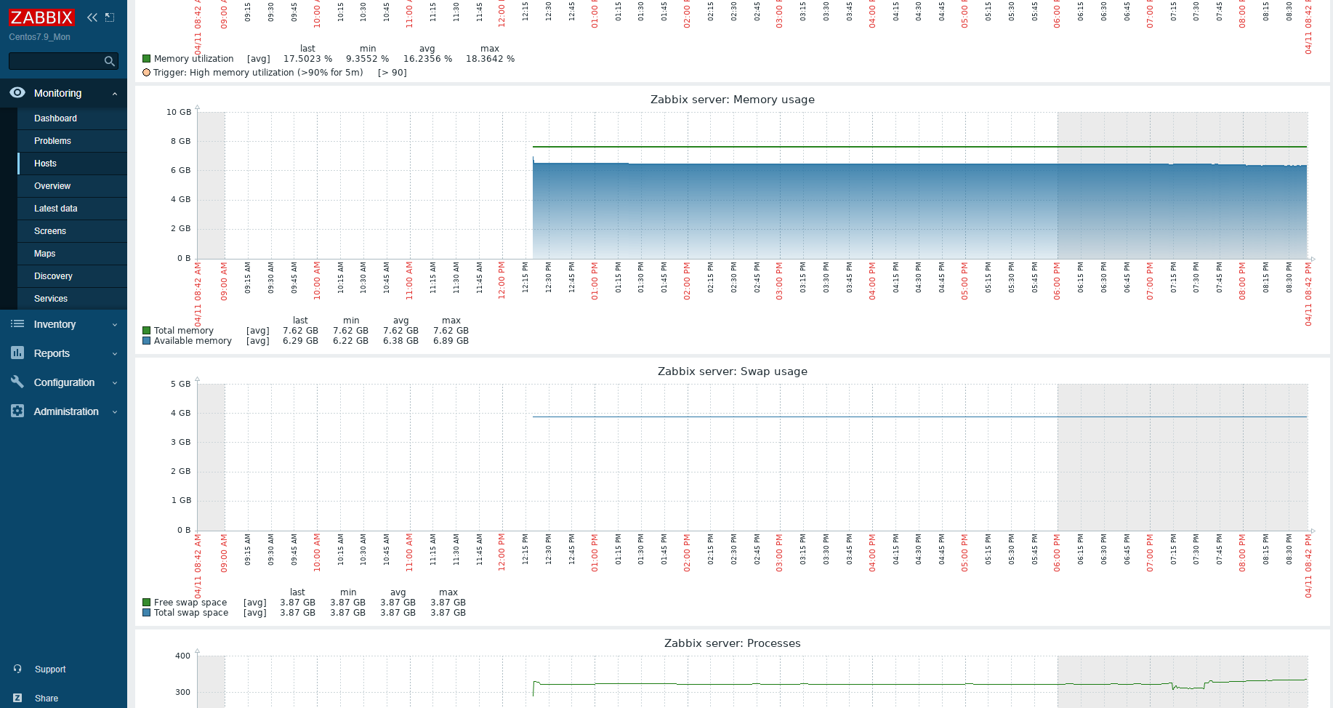Click Available memory blue legend swatch
The height and width of the screenshot is (708, 1333).
(147, 341)
